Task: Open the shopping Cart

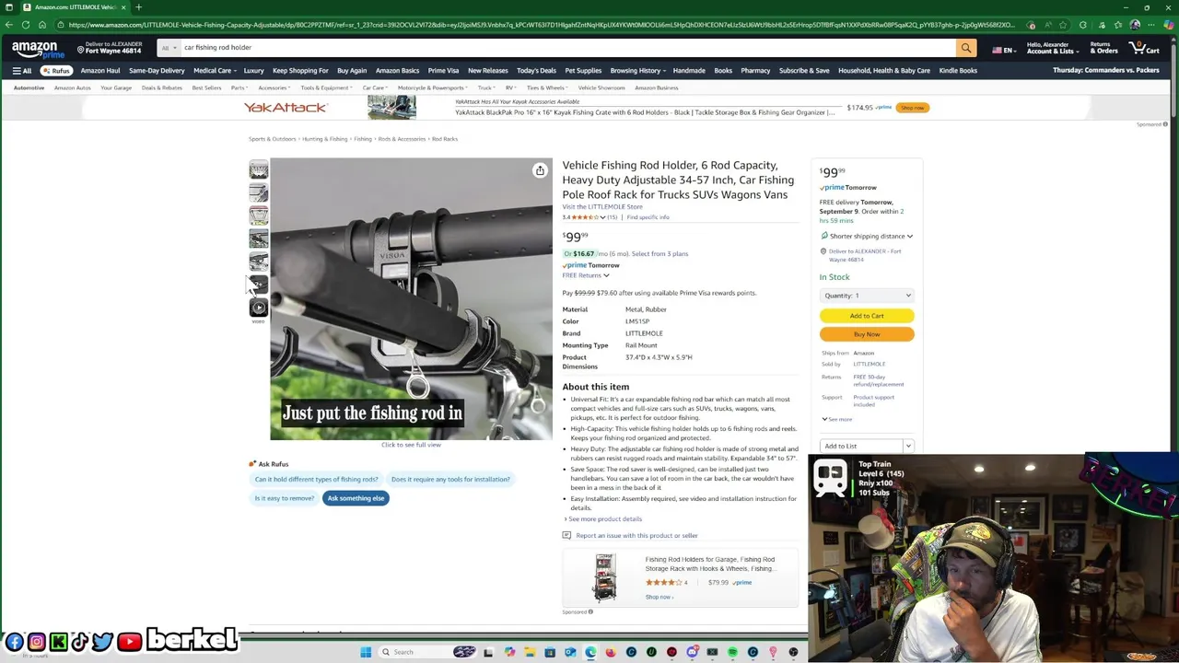Action: click(1144, 48)
